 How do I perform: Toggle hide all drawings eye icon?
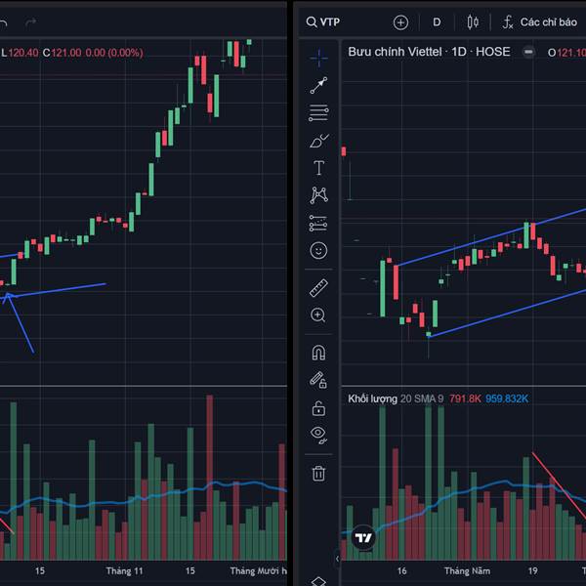tap(318, 436)
